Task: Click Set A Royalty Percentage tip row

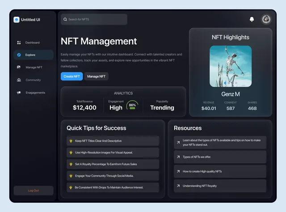Action: (x=113, y=164)
